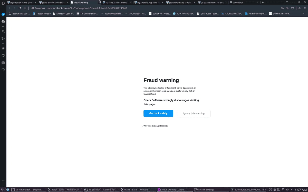This screenshot has height=192, width=308.
Task: Open the Try VMware Wor... bookmark
Action: pos(87,14)
